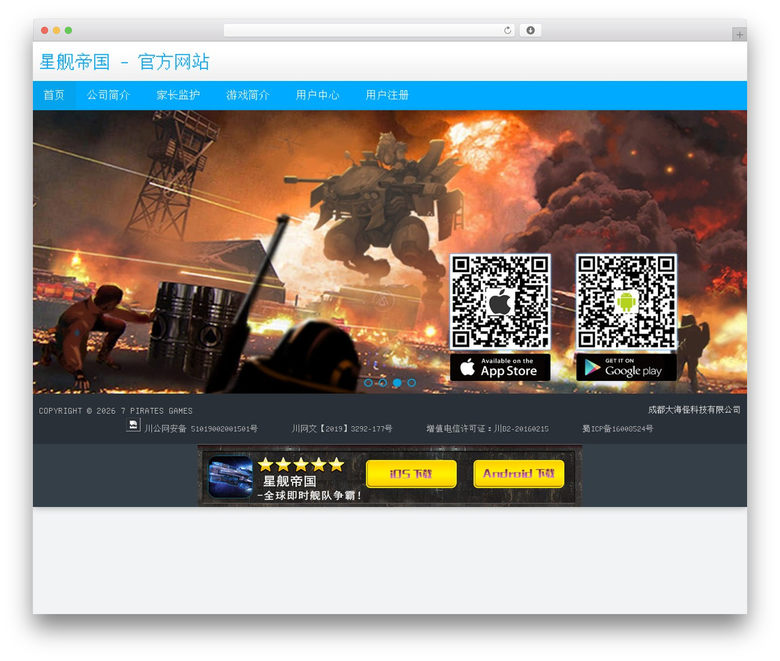Select the third active carousel dot

[397, 383]
